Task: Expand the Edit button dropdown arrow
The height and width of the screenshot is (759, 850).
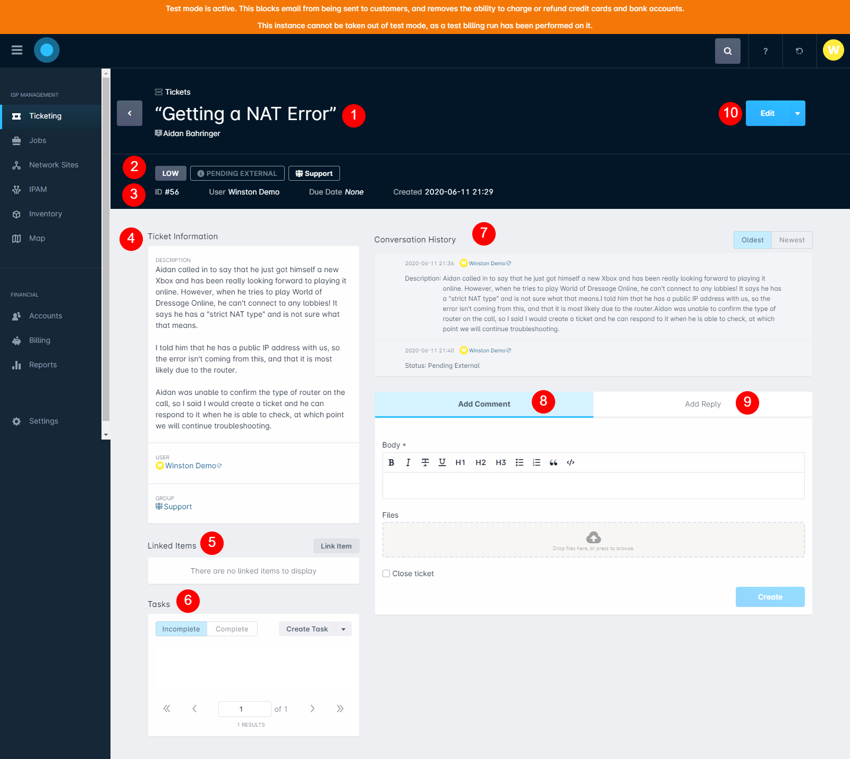Action: (x=797, y=113)
